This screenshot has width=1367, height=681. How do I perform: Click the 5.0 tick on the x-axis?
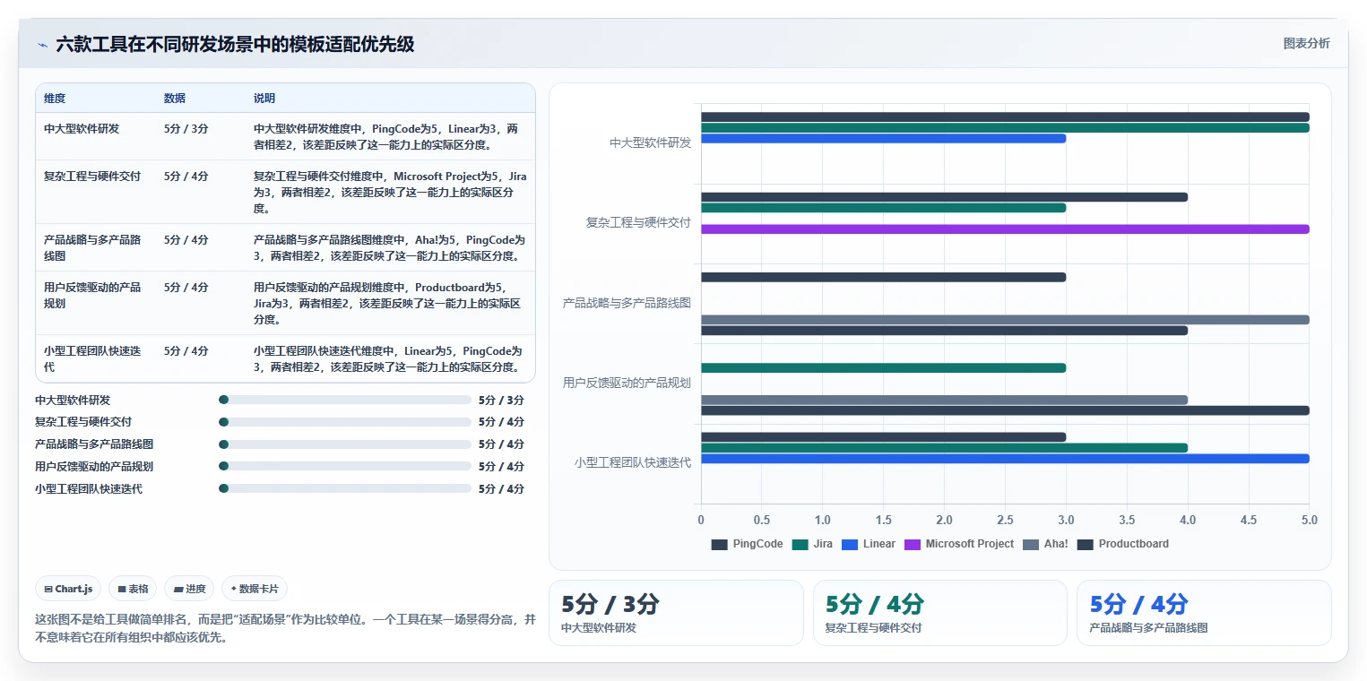pyautogui.click(x=1310, y=520)
